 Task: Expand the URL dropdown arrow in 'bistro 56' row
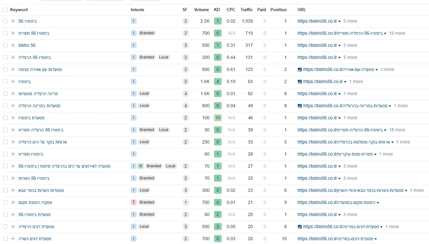[x=340, y=45]
